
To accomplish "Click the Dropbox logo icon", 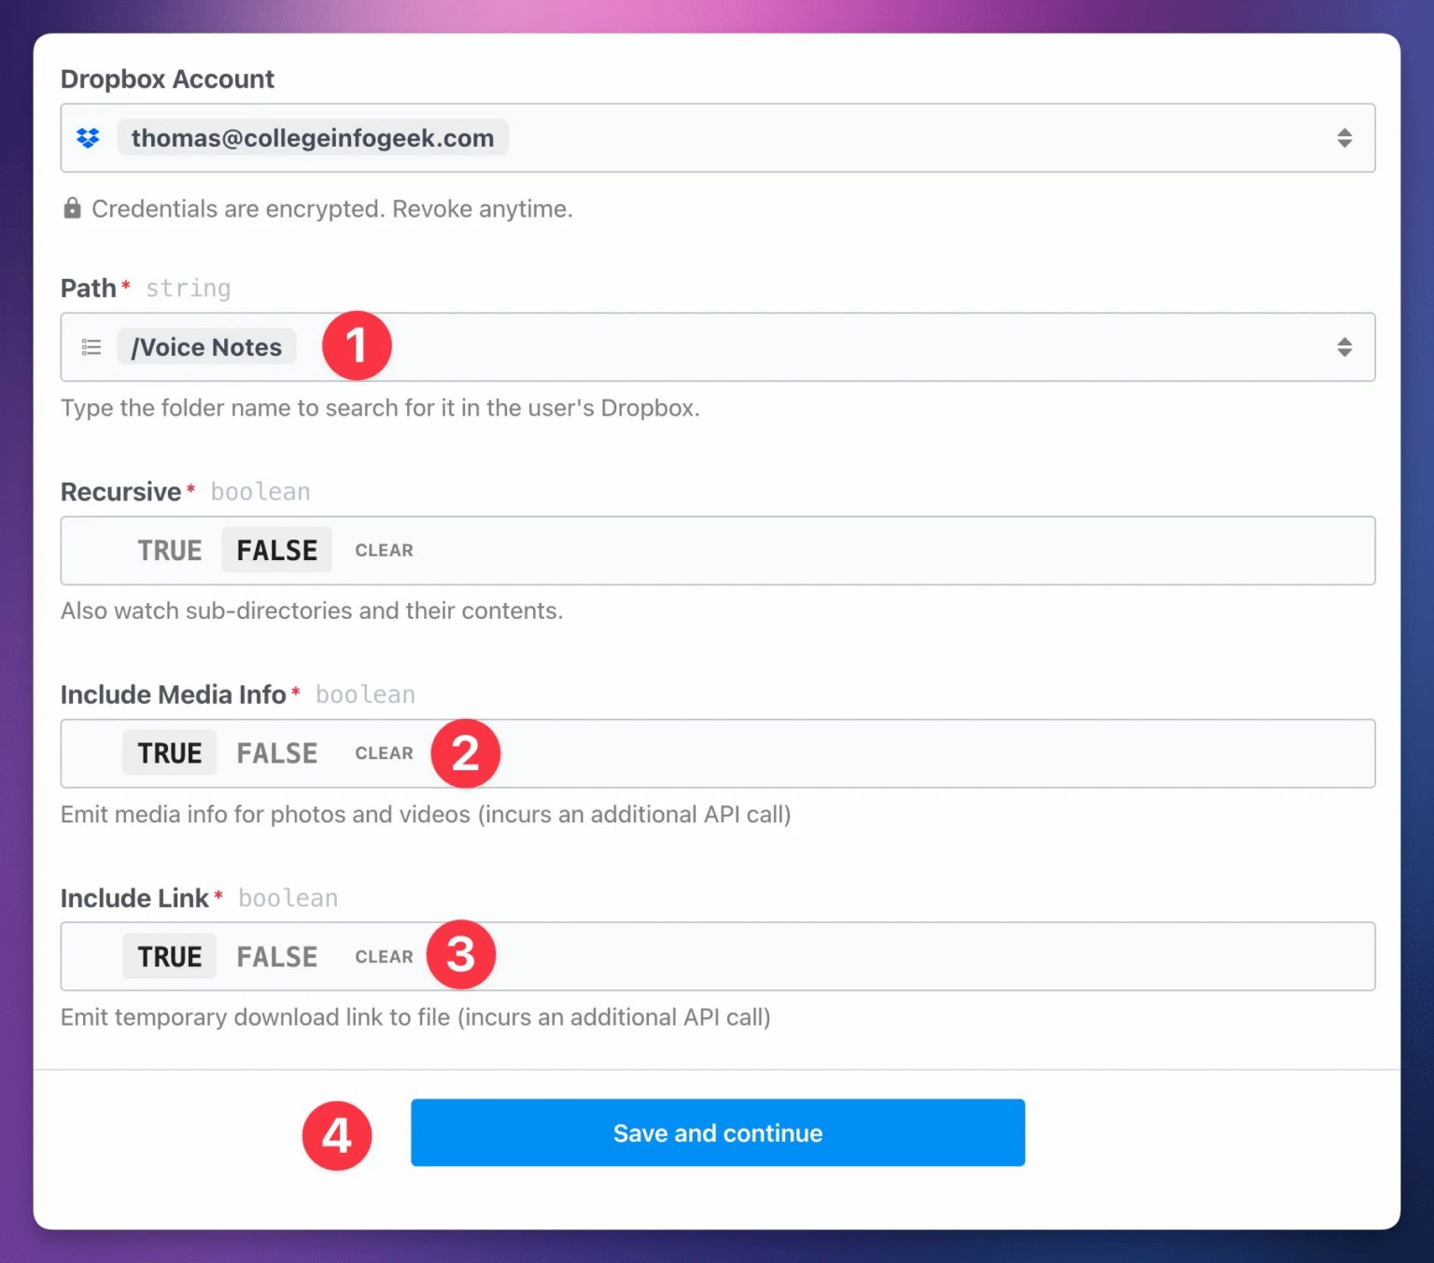I will pyautogui.click(x=88, y=137).
